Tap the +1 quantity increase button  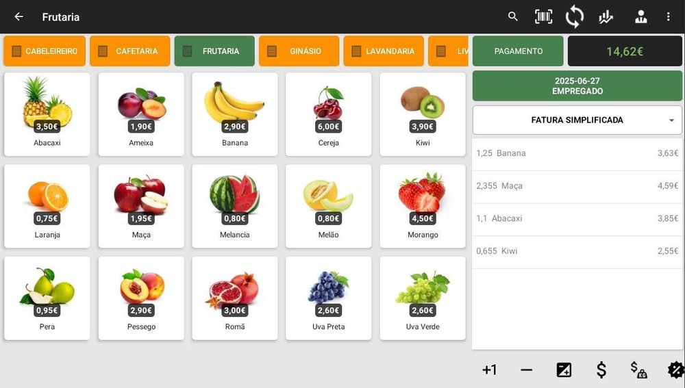[x=489, y=370]
